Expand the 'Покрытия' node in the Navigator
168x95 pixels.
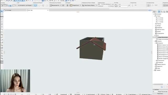click(155, 63)
